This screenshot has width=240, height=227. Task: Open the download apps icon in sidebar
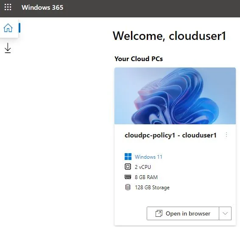(8, 48)
